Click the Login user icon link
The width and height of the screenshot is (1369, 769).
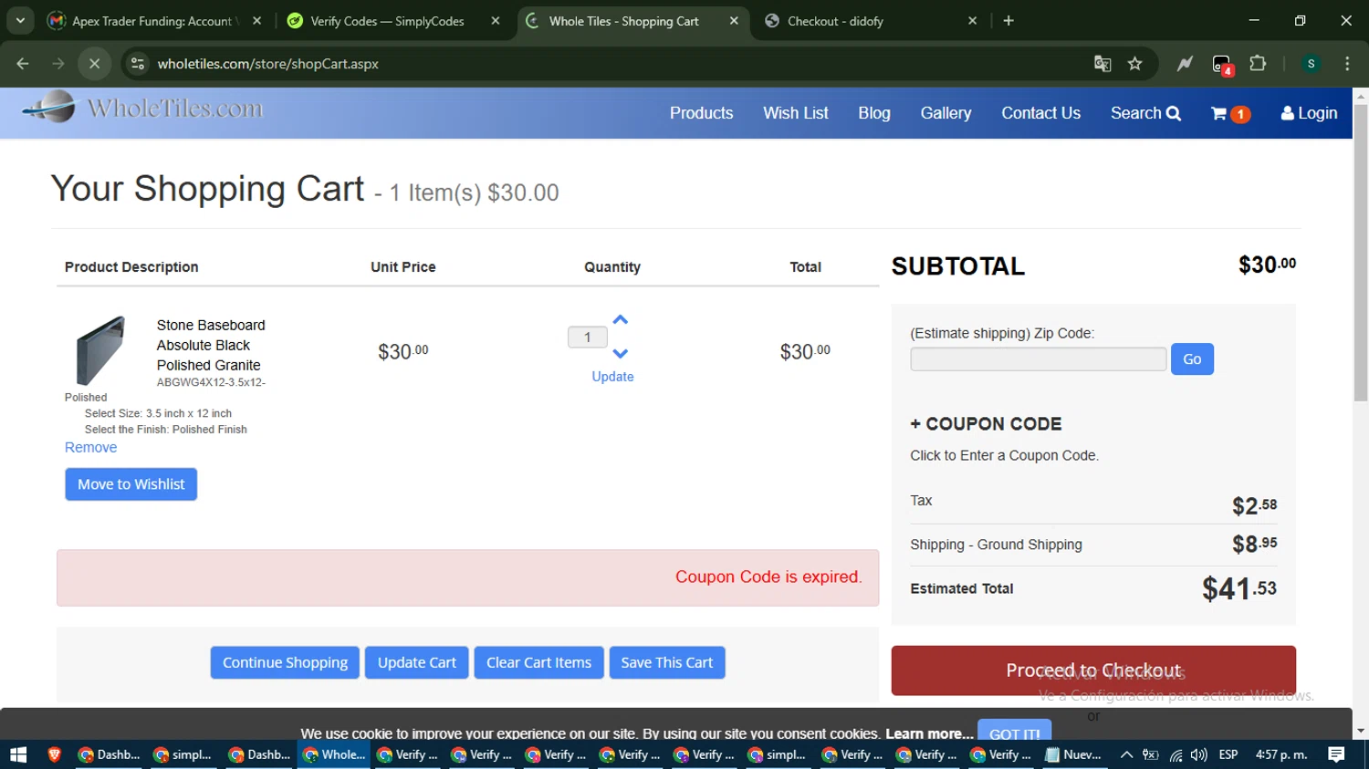tap(1309, 113)
